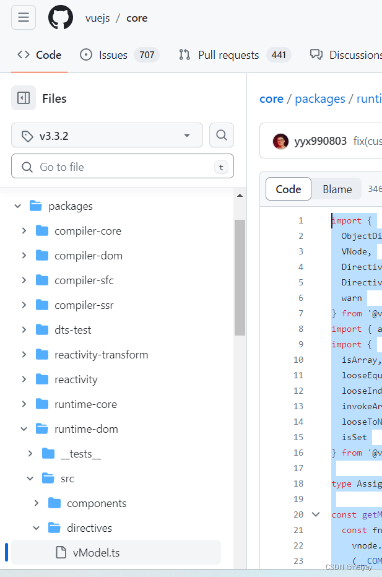Image resolution: width=382 pixels, height=577 pixels.
Task: Click the packages folder icon
Action: [36, 206]
